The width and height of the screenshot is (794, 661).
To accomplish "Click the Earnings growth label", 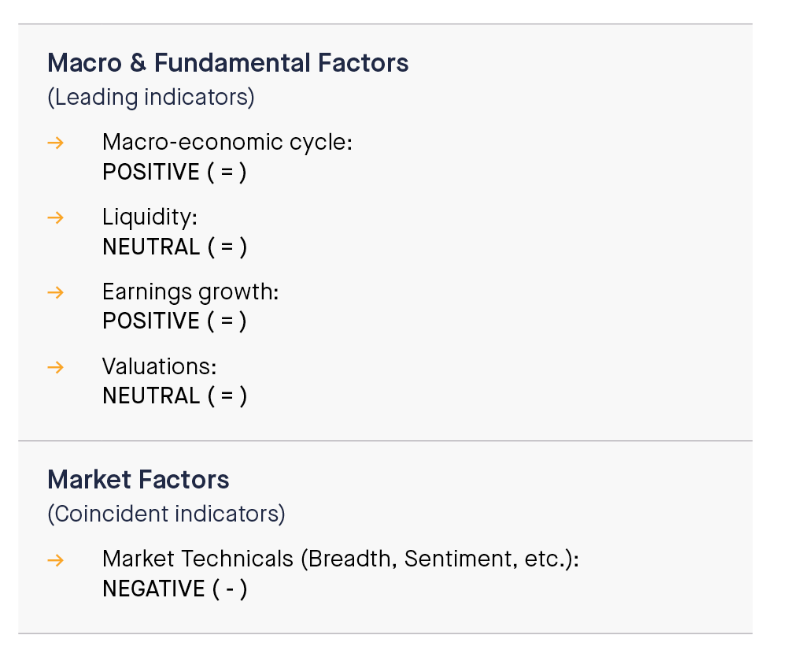I will pos(190,292).
